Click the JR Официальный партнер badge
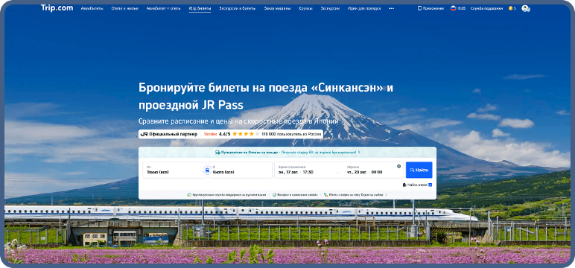The width and height of the screenshot is (575, 268). point(168,134)
